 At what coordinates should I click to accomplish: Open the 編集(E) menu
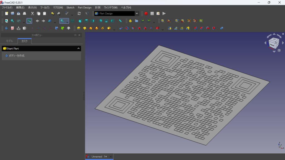[x=20, y=7]
